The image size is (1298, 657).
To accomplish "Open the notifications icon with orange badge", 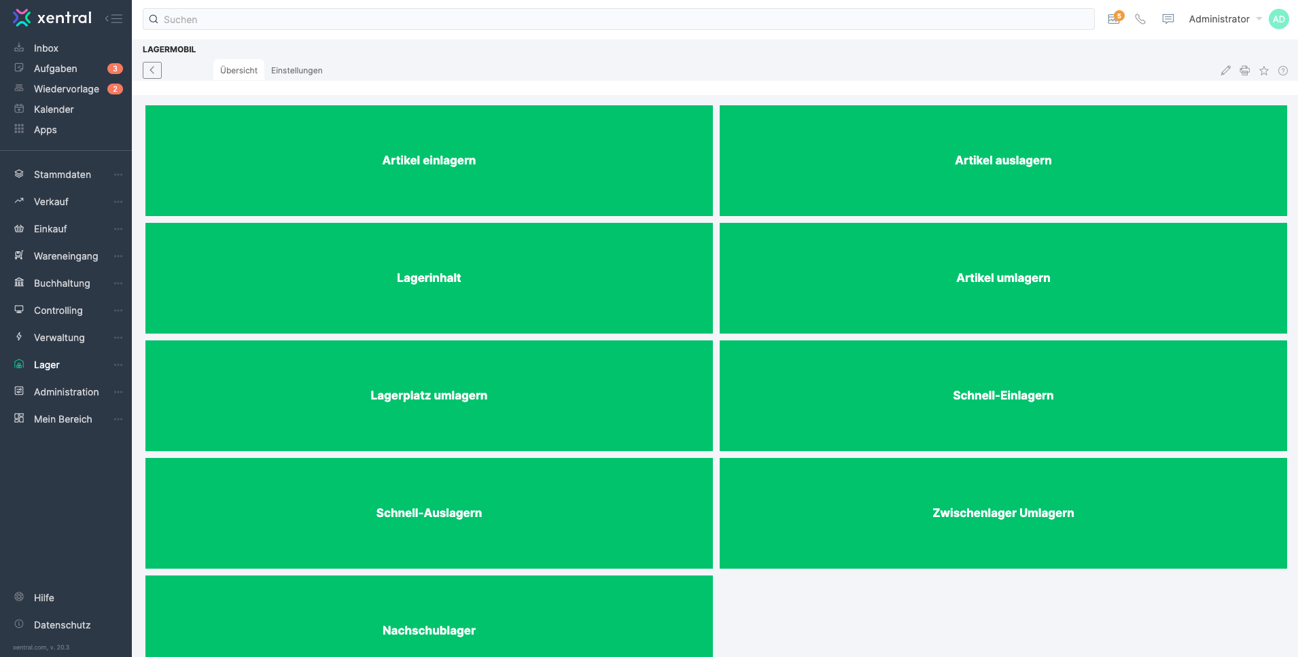I will [1115, 18].
